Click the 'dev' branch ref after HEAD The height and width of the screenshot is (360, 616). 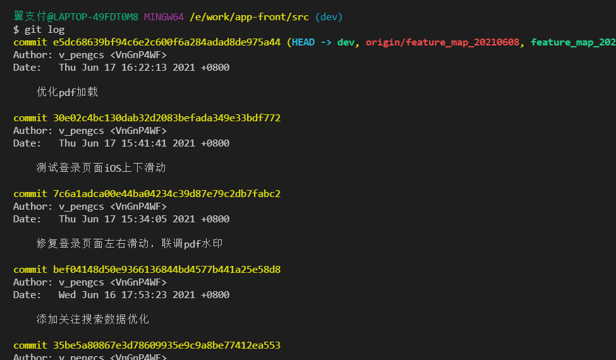point(346,42)
